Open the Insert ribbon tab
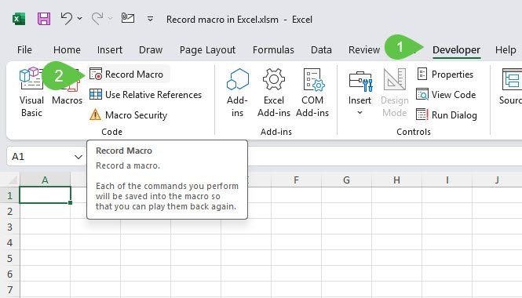 (110, 50)
